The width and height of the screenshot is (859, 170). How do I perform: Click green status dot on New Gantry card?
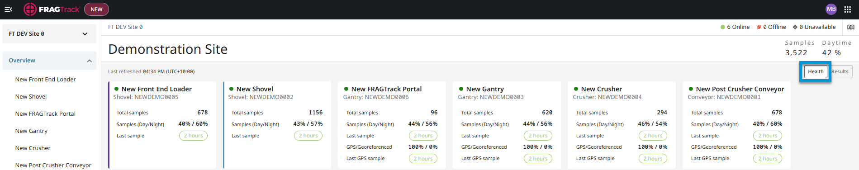click(461, 89)
